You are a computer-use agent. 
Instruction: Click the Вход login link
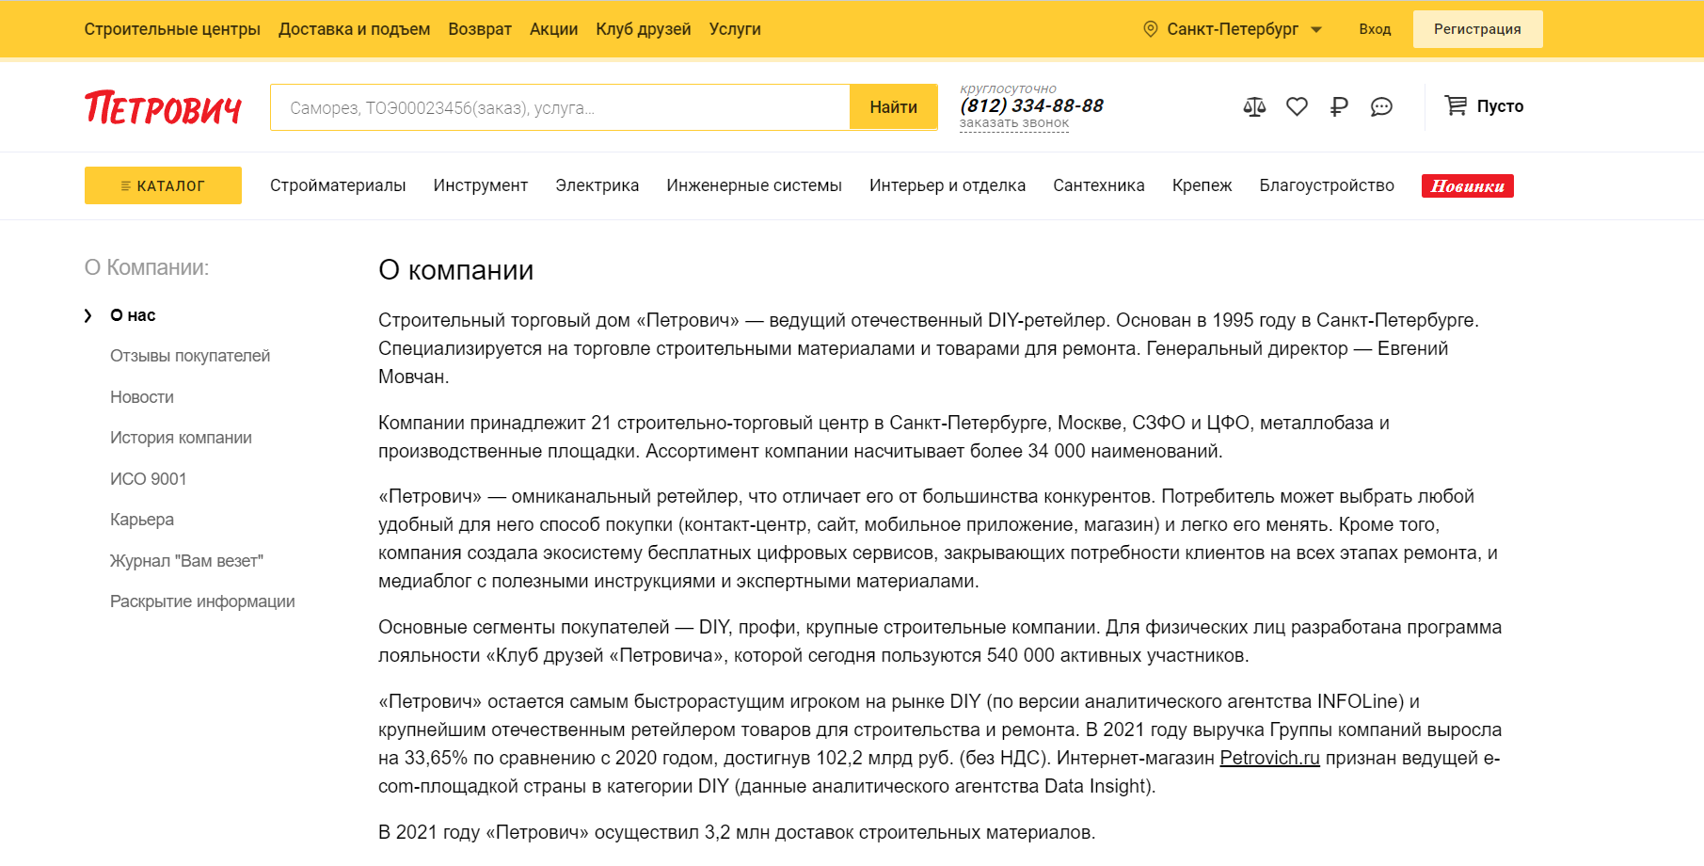[x=1375, y=29]
